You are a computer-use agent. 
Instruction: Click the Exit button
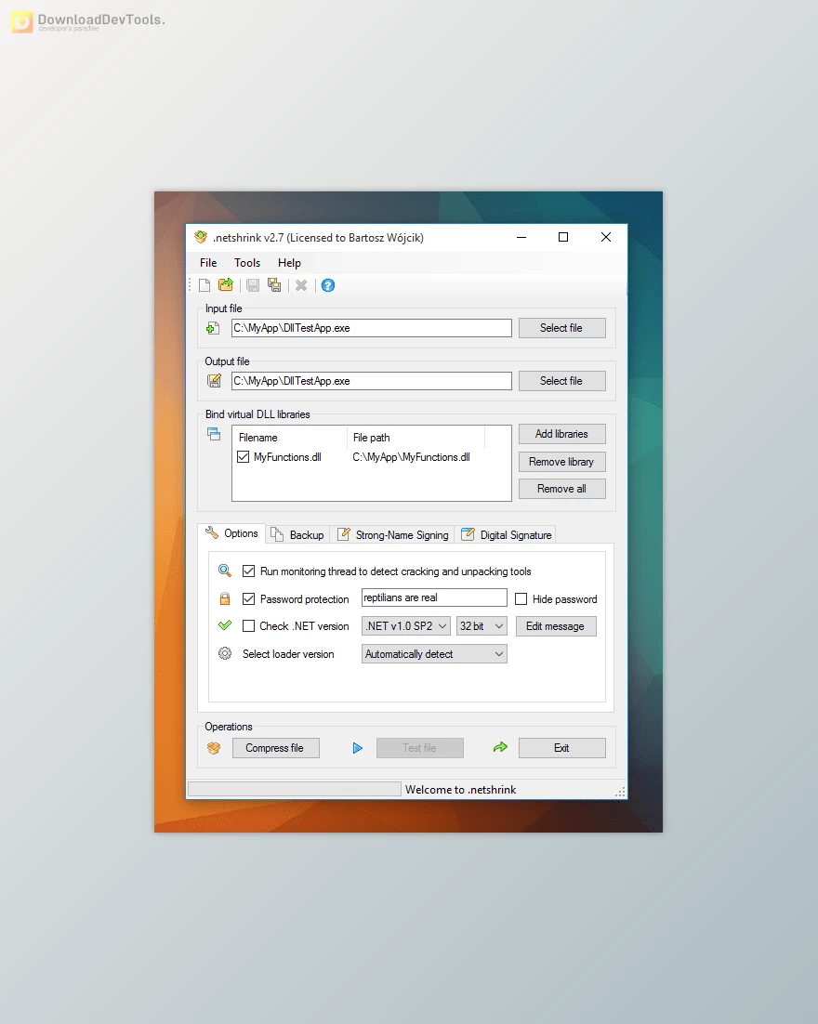(561, 748)
